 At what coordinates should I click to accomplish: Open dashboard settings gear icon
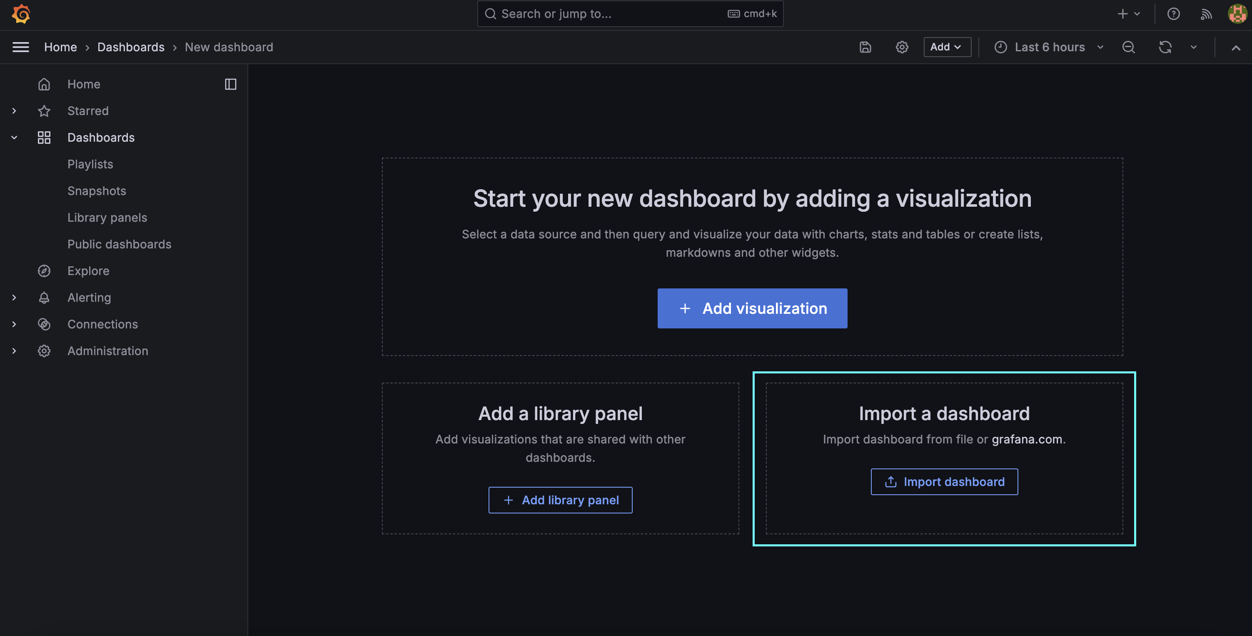[902, 47]
